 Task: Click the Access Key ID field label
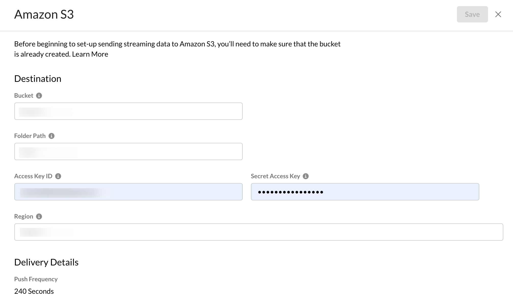point(33,176)
